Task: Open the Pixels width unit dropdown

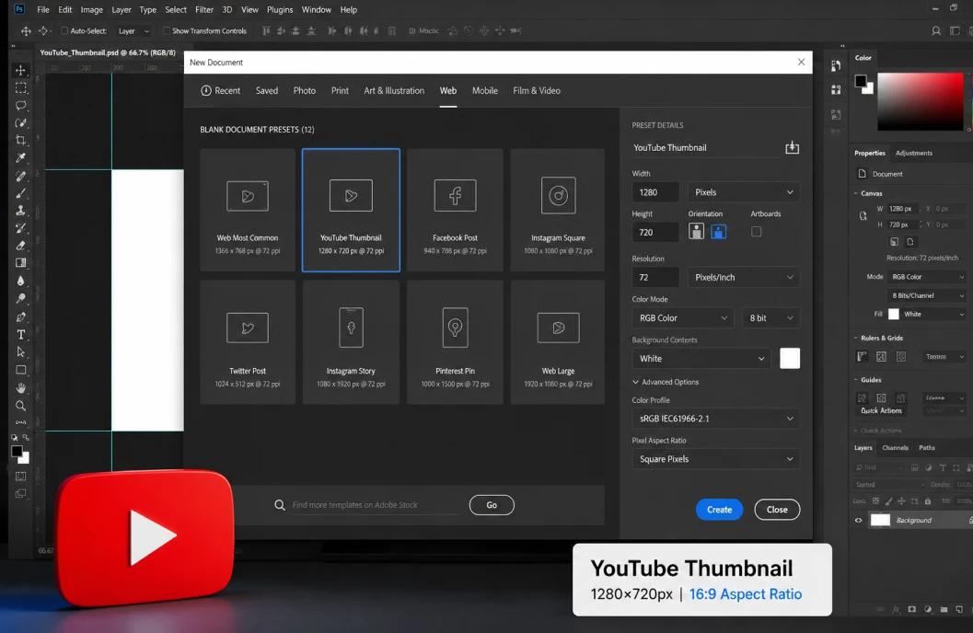Action: pyautogui.click(x=744, y=192)
